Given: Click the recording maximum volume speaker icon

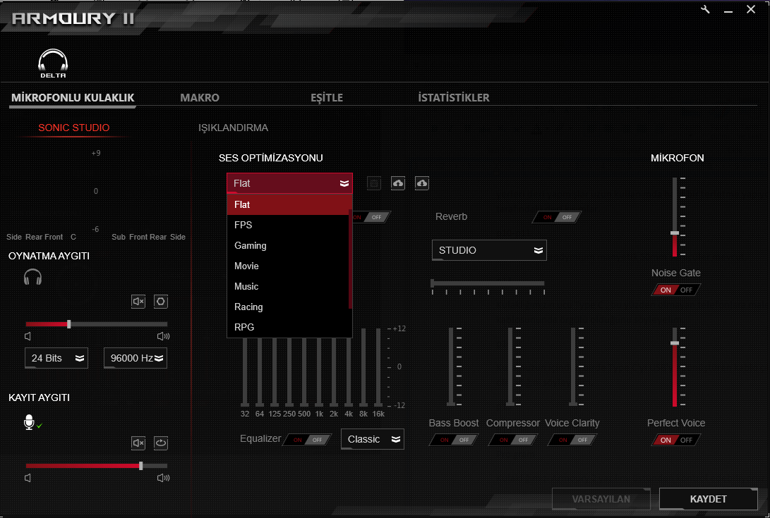Looking at the screenshot, I should pyautogui.click(x=163, y=478).
